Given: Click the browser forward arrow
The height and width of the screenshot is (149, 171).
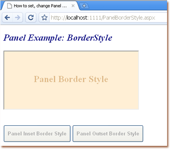Looking at the screenshot, I should pos(18,17).
